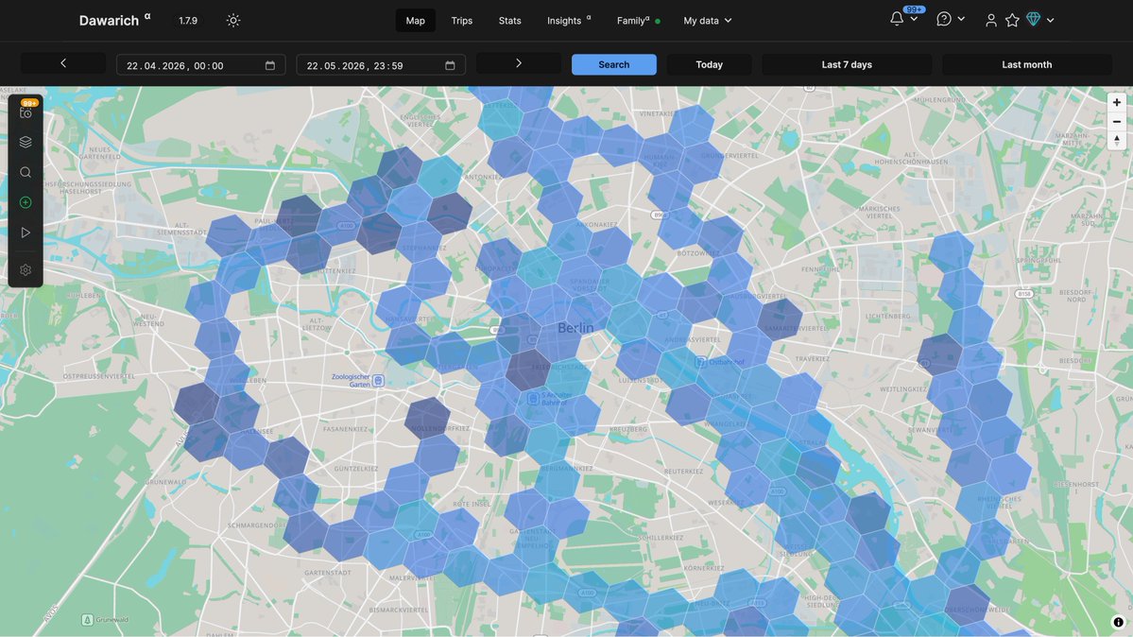Click the S Anhalter Bahnhof station icon
Viewport: 1133px width, 637px height.
(533, 399)
